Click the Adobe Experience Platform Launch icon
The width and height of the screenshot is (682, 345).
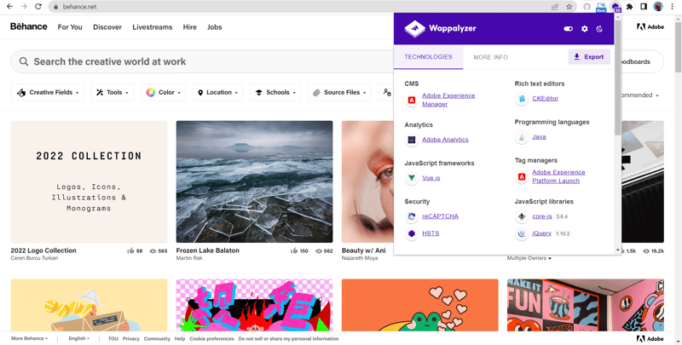click(521, 177)
